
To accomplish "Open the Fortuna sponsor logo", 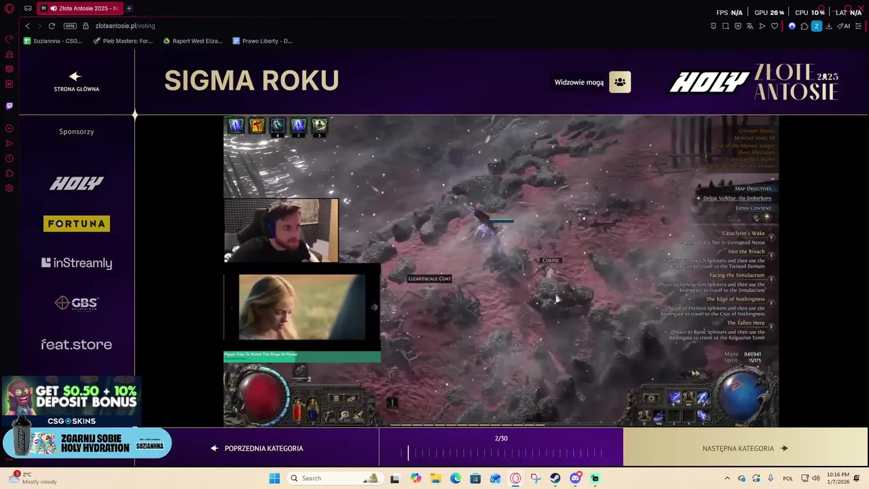I will pyautogui.click(x=77, y=223).
